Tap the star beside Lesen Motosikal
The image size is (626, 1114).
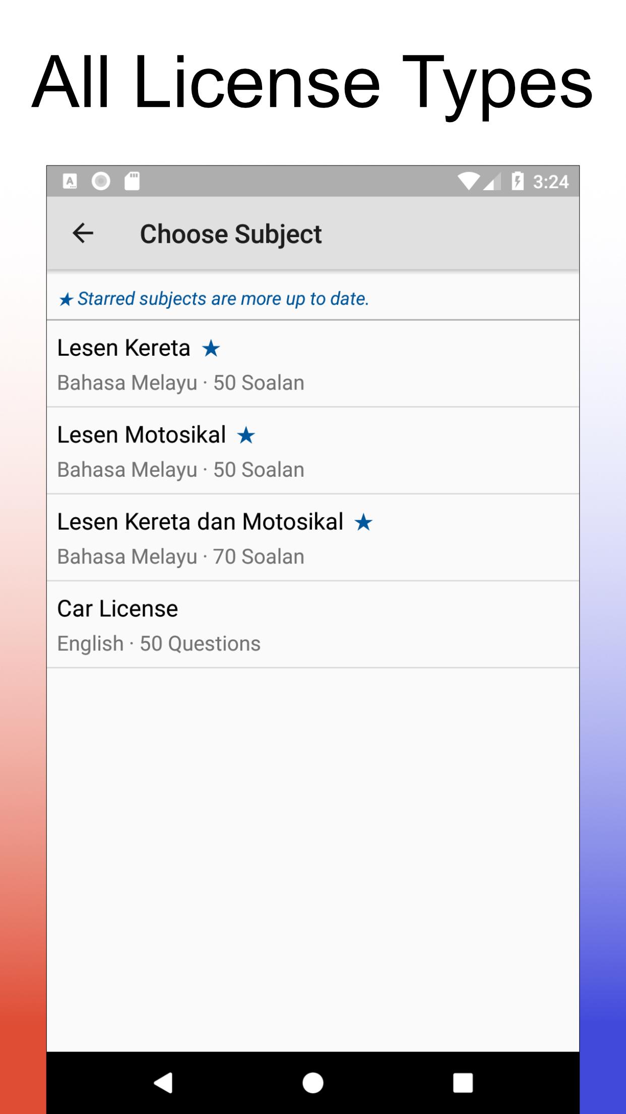tap(246, 435)
